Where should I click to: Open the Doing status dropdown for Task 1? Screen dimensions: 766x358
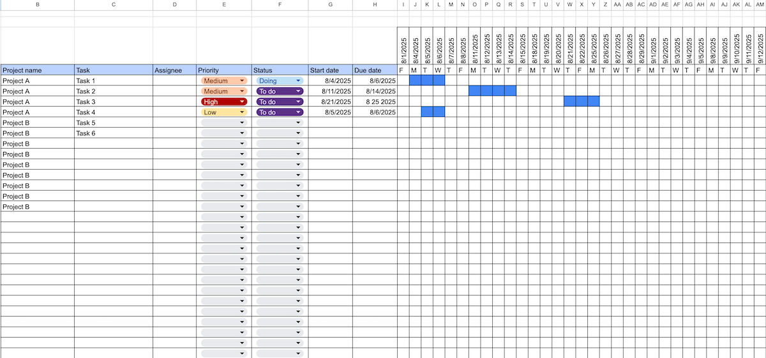point(298,81)
